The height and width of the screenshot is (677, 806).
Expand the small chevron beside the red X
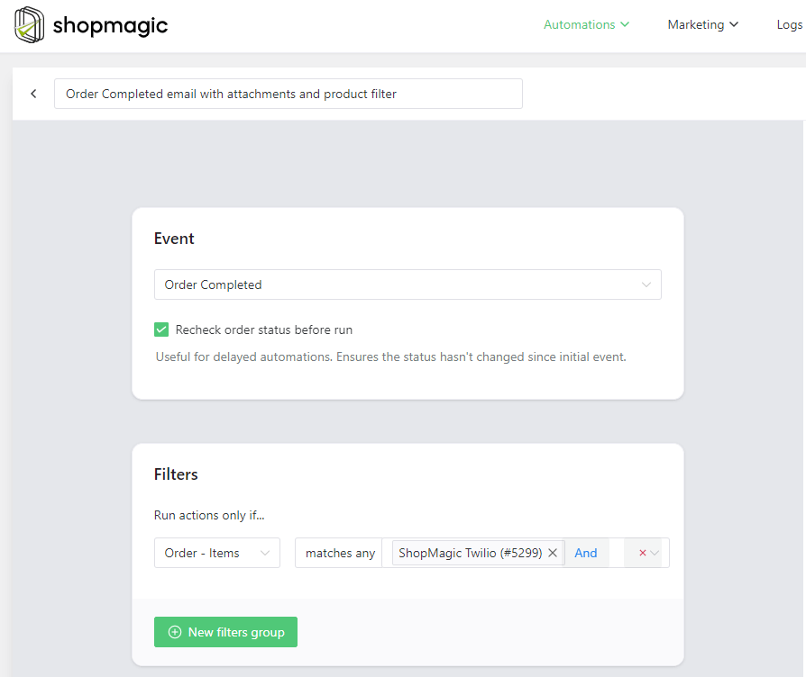coord(655,553)
